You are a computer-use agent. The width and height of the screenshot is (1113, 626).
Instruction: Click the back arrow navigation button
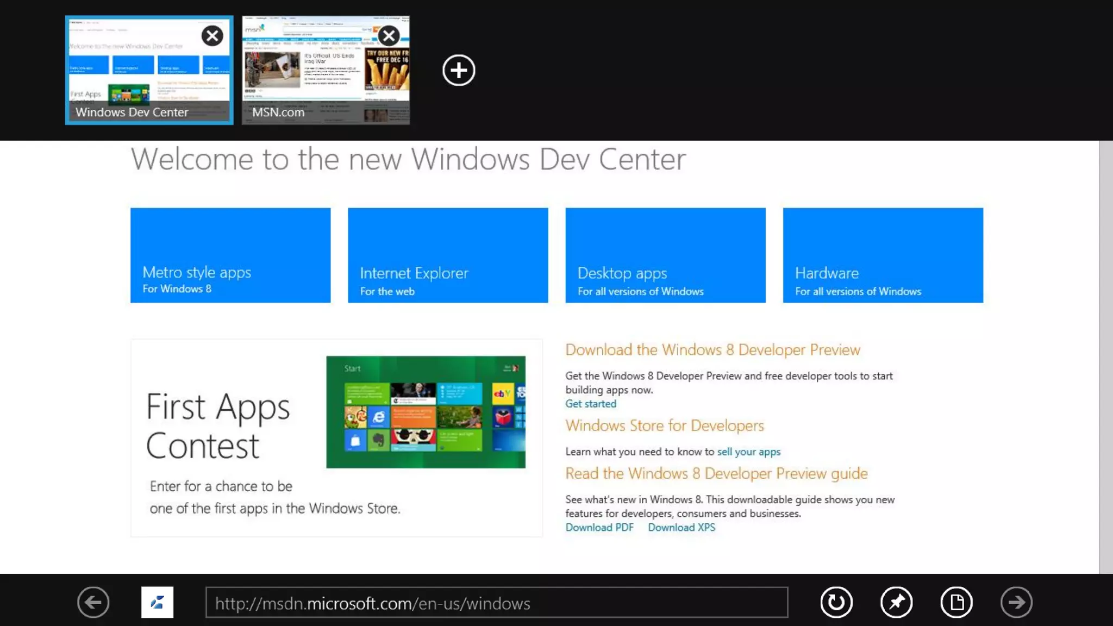click(93, 602)
